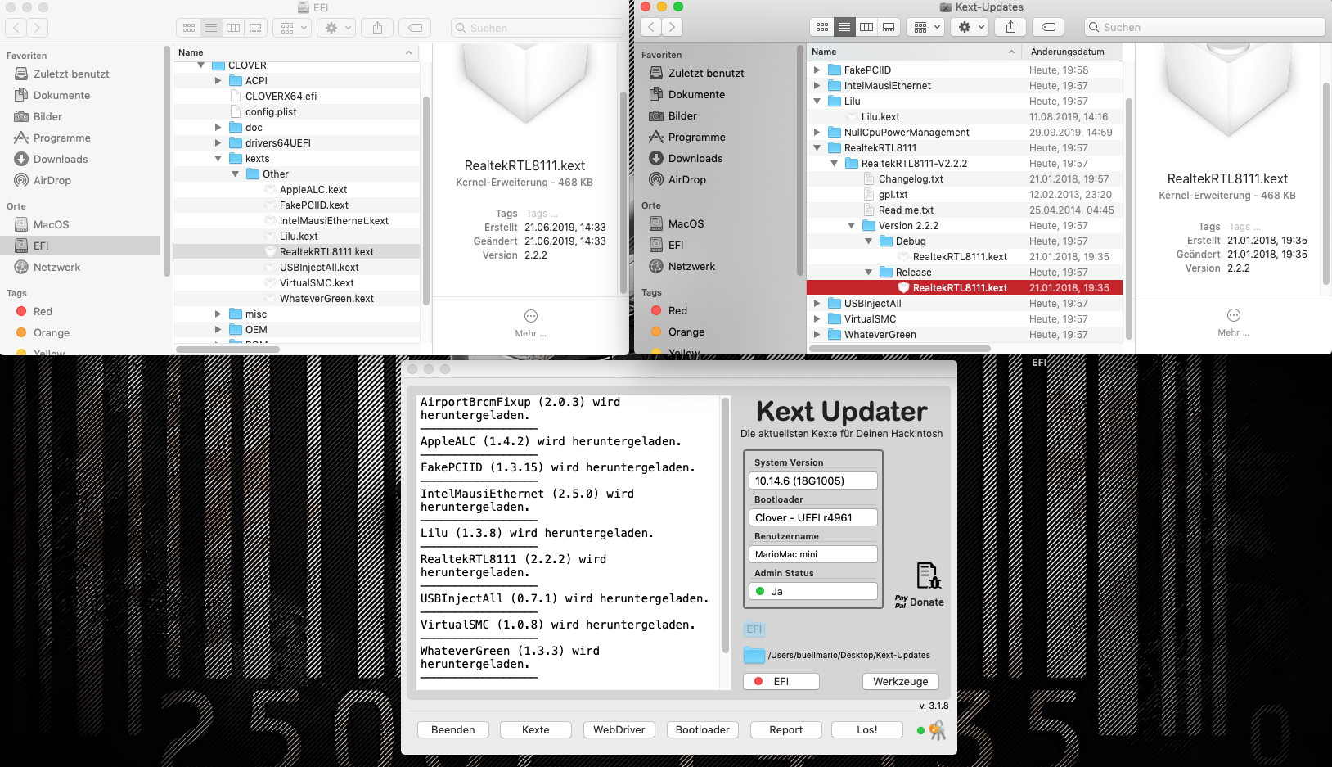This screenshot has width=1332, height=767.
Task: Open the group-by dropdown in Kext-Updates toolbar
Action: click(x=927, y=27)
